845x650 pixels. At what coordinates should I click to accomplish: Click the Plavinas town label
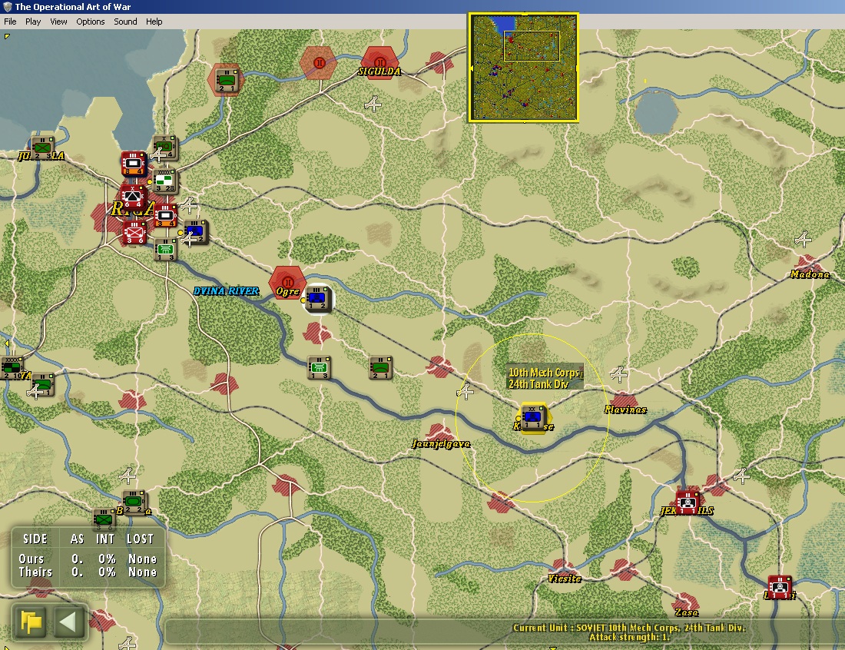point(625,410)
